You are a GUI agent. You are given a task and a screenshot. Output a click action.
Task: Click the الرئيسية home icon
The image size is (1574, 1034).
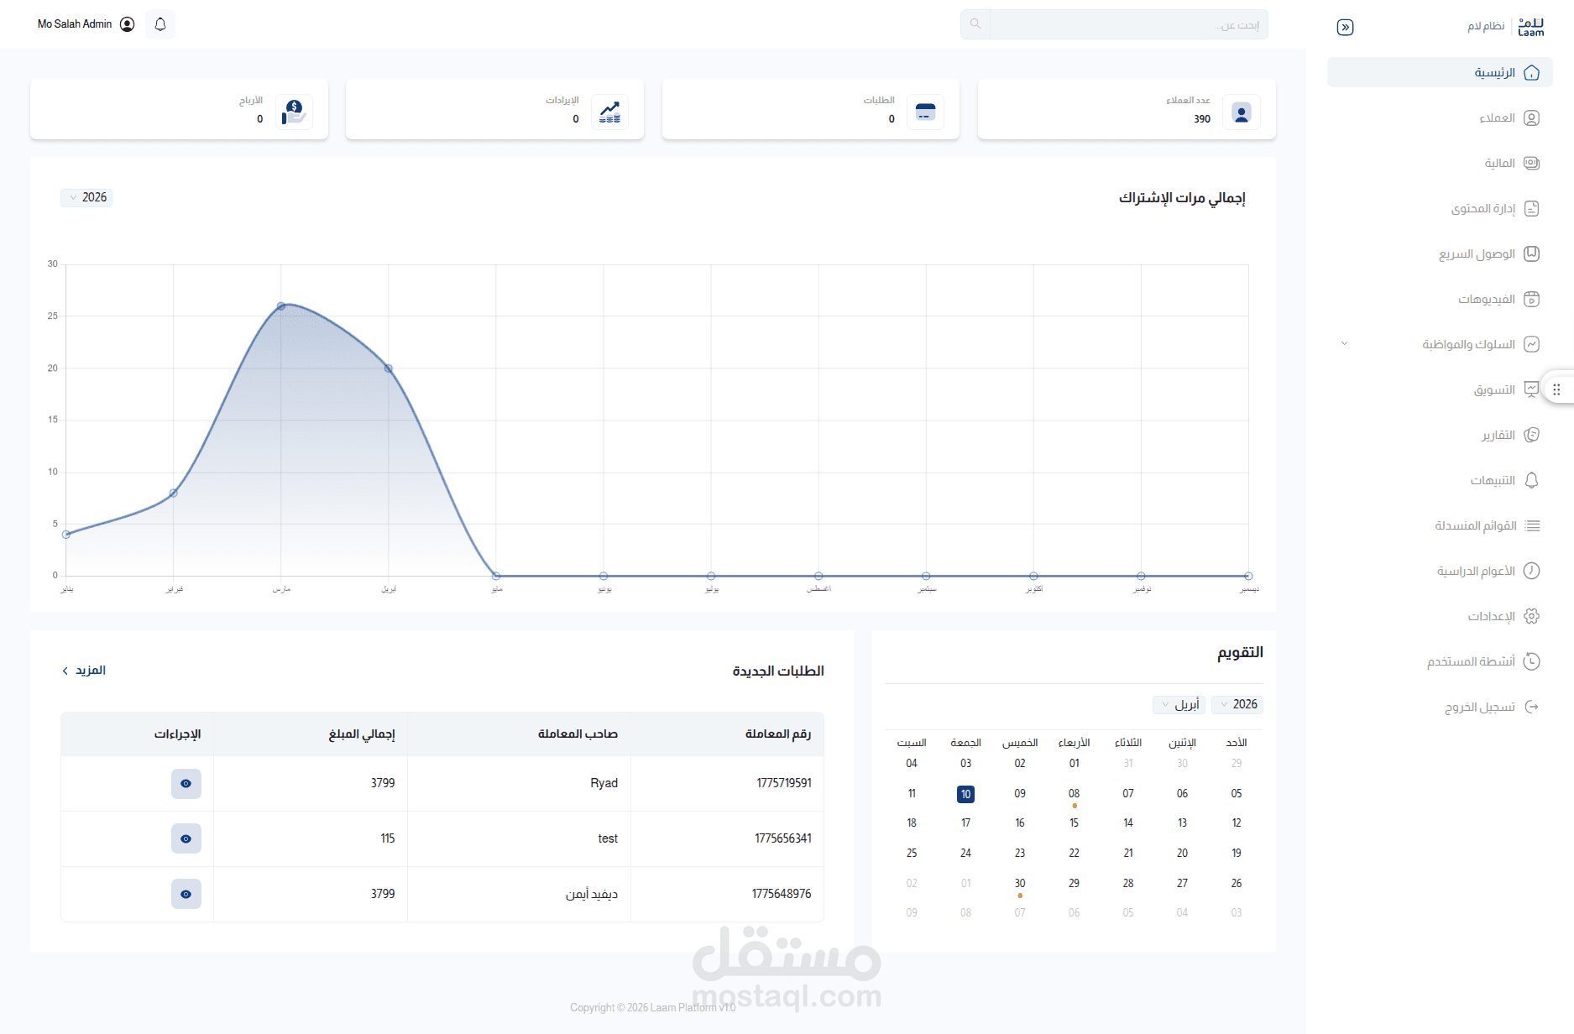click(1531, 73)
